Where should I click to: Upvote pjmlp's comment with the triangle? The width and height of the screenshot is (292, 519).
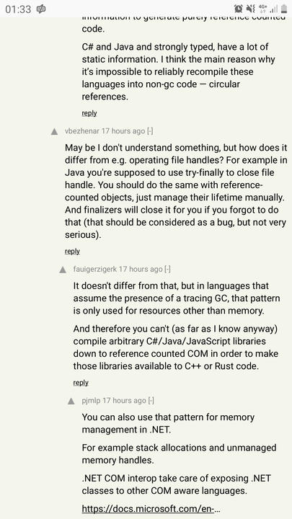point(71,402)
